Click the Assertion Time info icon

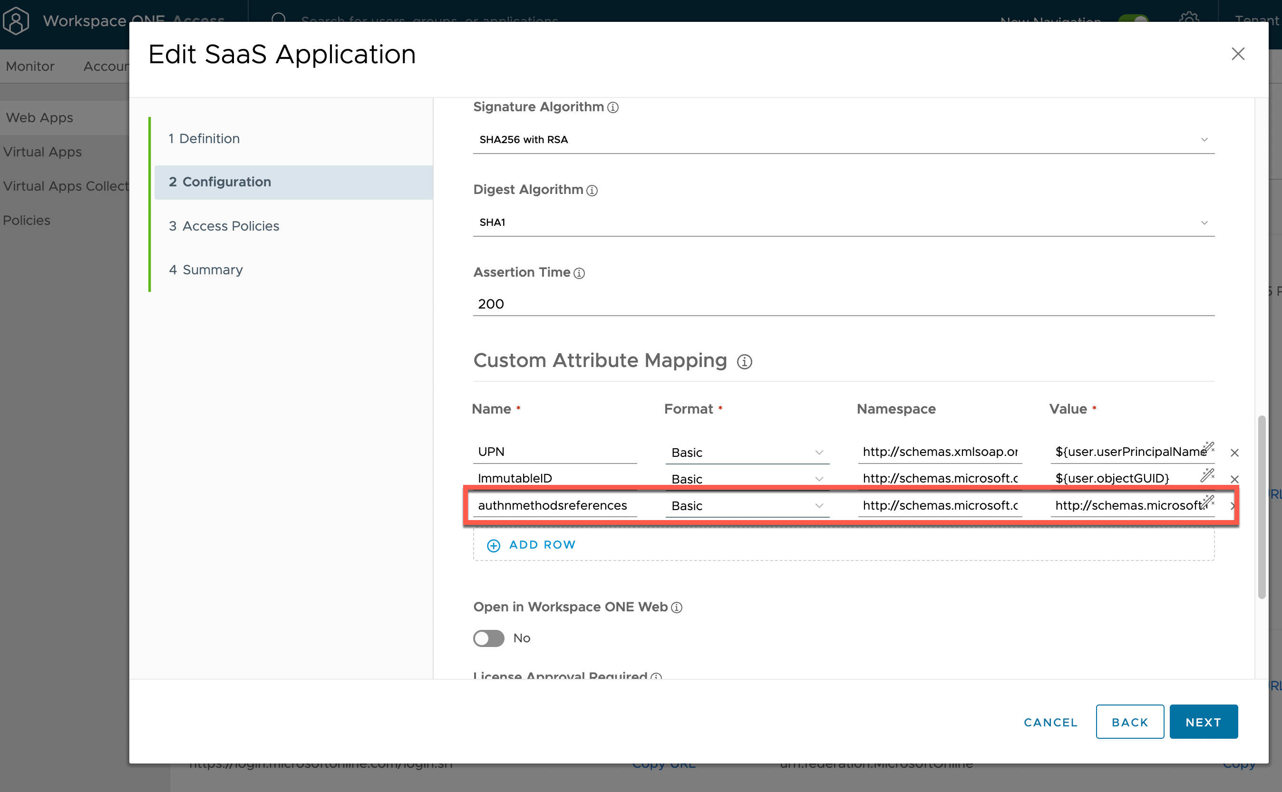(x=578, y=273)
